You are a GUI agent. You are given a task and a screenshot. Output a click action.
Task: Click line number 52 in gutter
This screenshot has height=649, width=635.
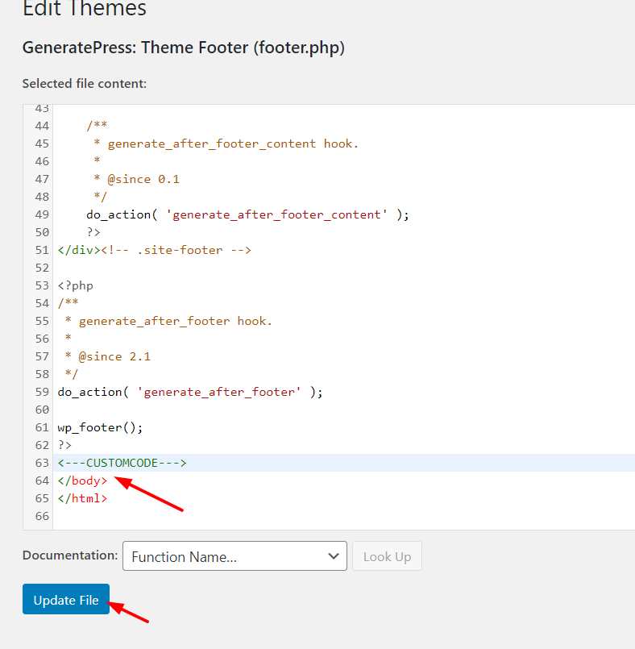[42, 268]
